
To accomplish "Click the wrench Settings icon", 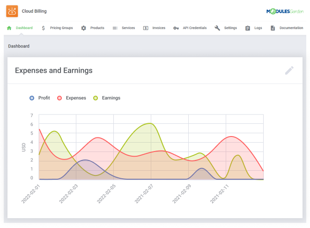I will [217, 28].
